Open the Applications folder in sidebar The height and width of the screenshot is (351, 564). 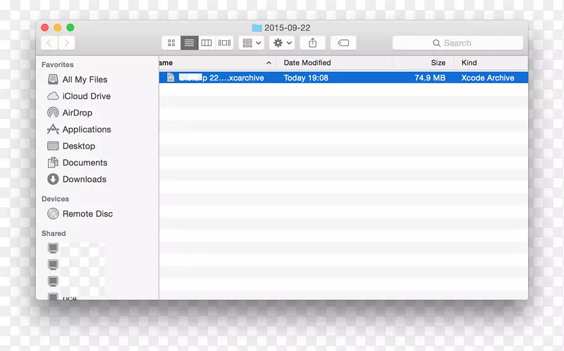pos(86,130)
